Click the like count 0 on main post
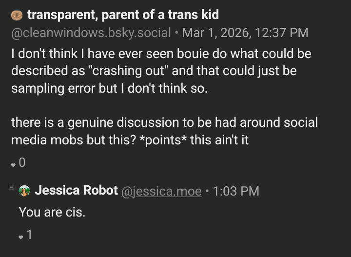Image resolution: width=351 pixels, height=257 pixels. coord(22,163)
